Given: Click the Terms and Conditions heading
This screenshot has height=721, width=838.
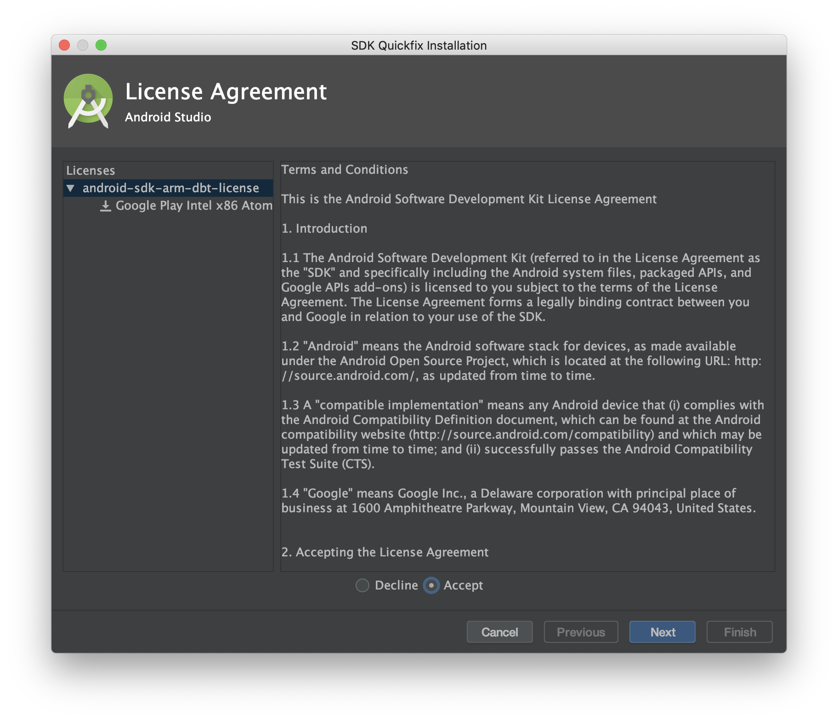Looking at the screenshot, I should (345, 170).
